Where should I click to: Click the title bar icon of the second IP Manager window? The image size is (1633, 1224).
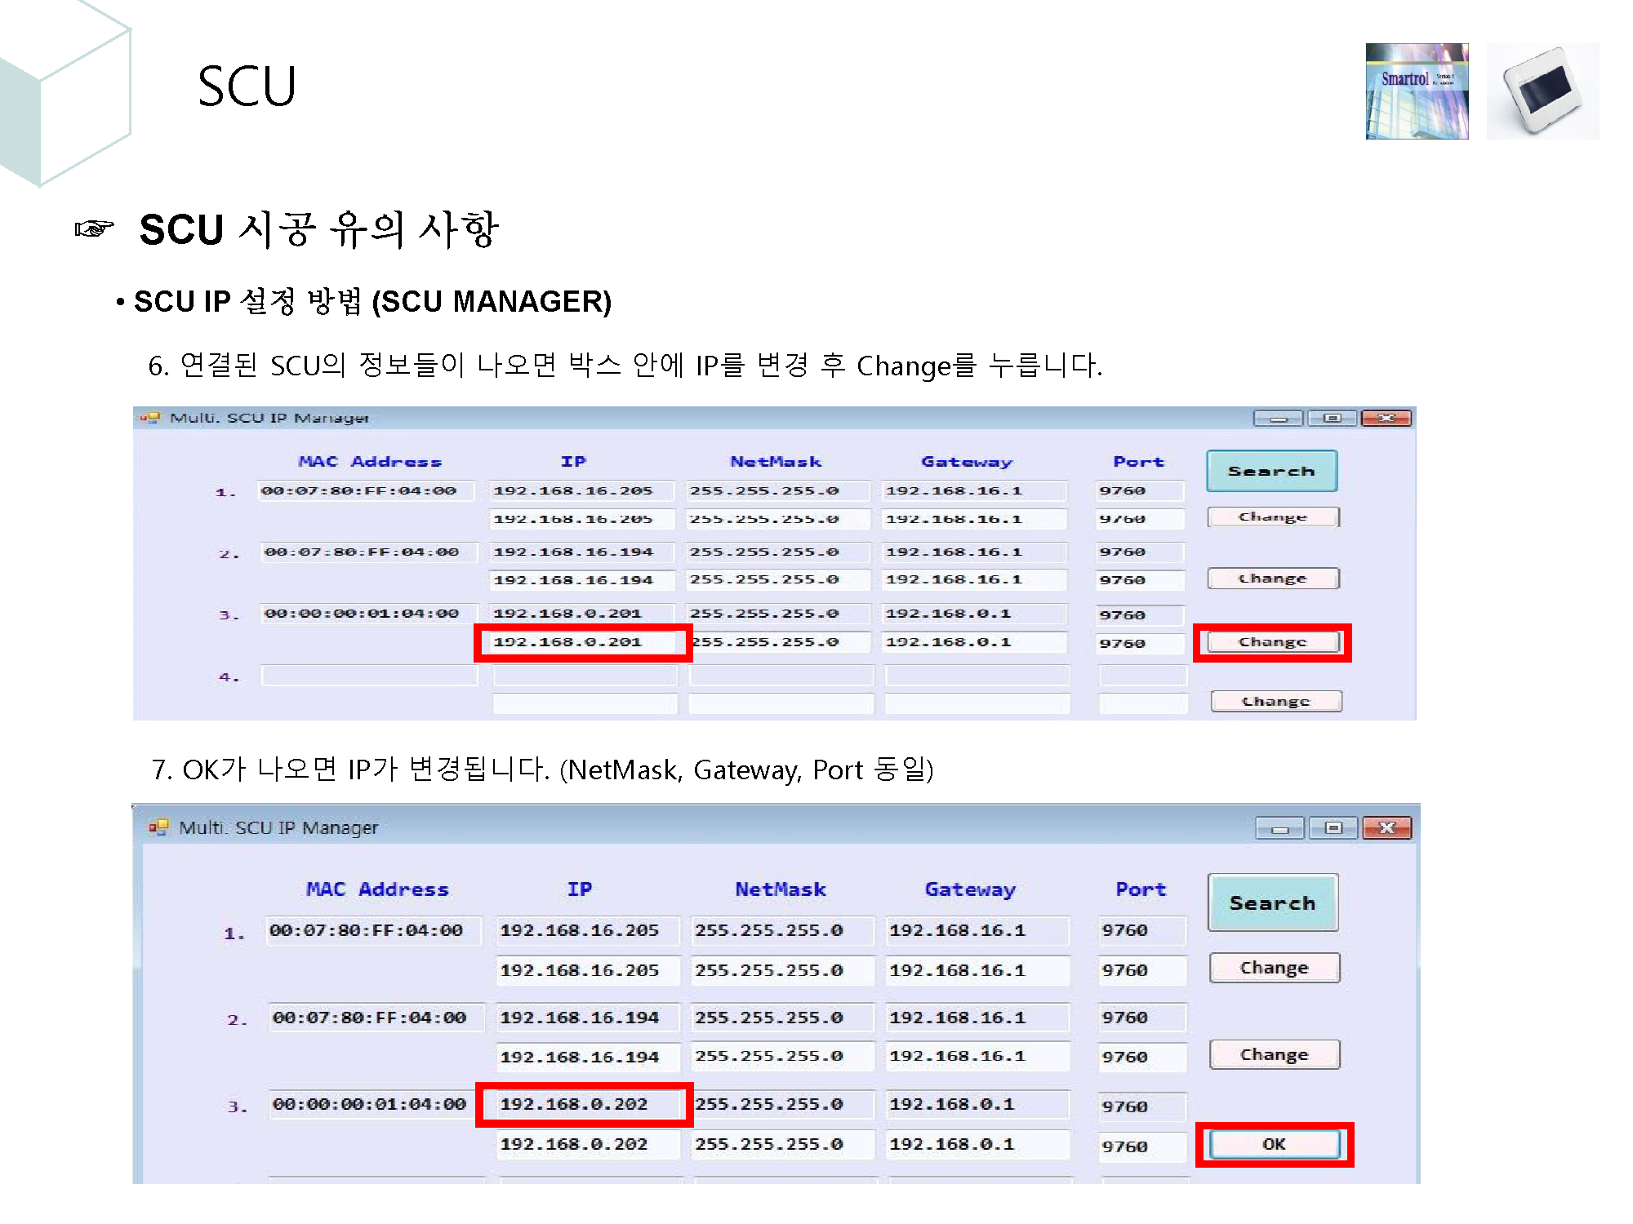160,827
